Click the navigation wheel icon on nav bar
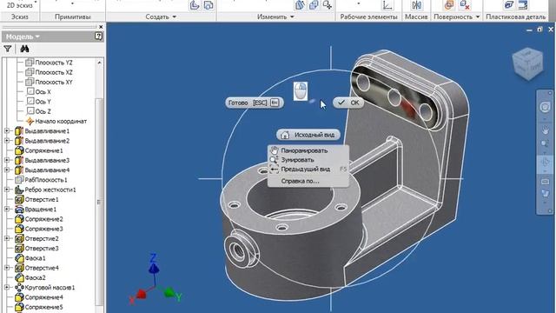Image resolution: width=556 pixels, height=313 pixels. tap(545, 107)
